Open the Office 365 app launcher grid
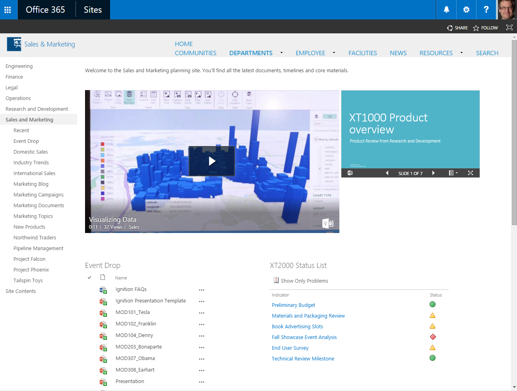Viewport: 517px width, 391px height. coord(8,10)
